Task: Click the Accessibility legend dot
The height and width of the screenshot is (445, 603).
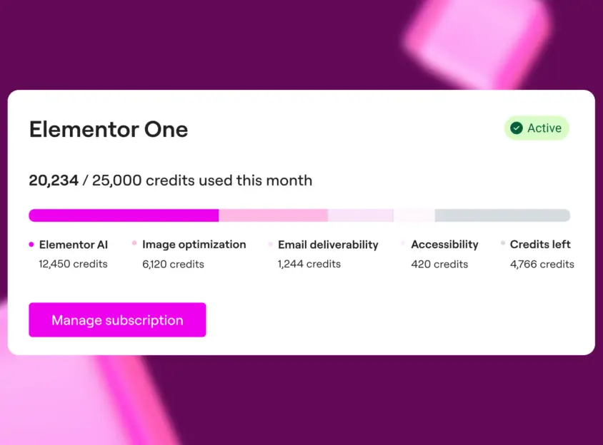Action: [x=403, y=243]
